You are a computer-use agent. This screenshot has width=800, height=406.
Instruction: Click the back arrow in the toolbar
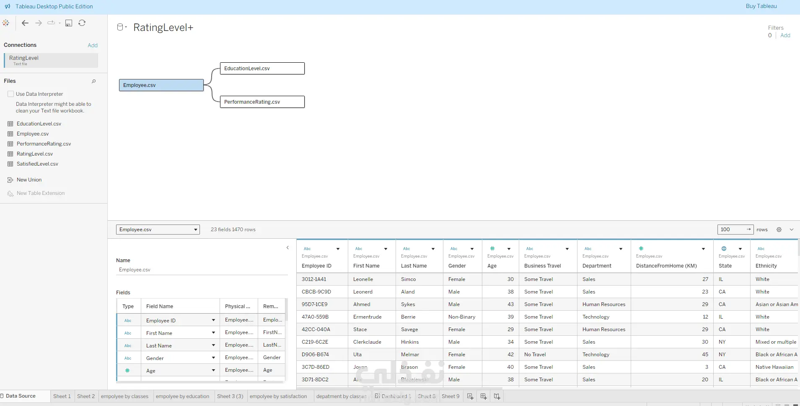(x=25, y=23)
